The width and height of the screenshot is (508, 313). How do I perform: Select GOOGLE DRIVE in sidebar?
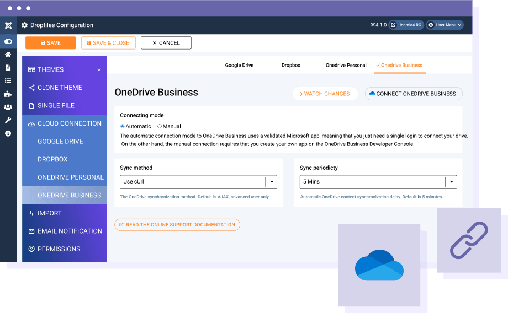pyautogui.click(x=60, y=141)
